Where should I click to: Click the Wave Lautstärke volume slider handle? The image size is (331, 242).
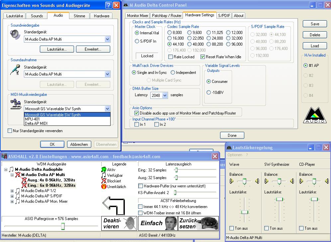click(x=245, y=212)
